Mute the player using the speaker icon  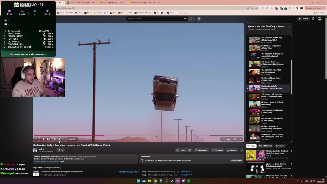(x=55, y=139)
